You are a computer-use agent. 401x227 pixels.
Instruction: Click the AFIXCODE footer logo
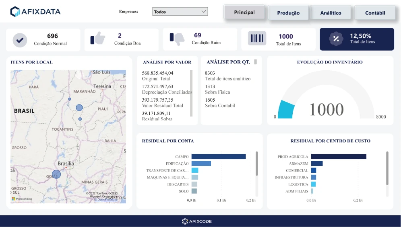196,221
